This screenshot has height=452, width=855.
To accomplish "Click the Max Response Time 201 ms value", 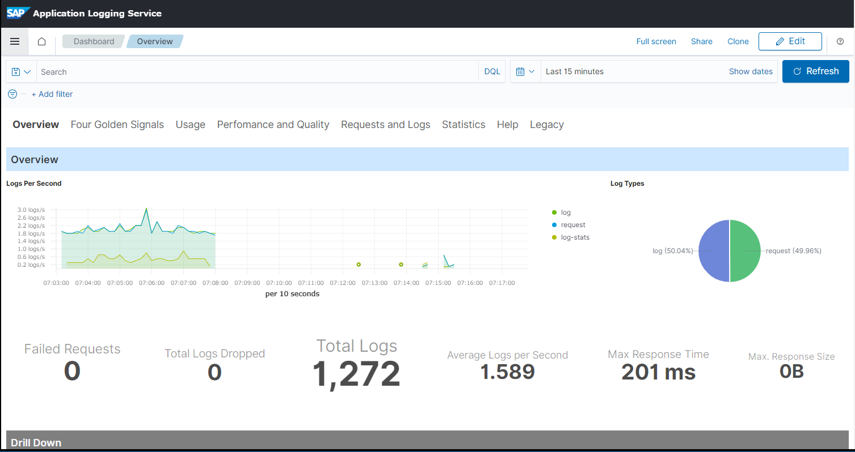I will [658, 372].
